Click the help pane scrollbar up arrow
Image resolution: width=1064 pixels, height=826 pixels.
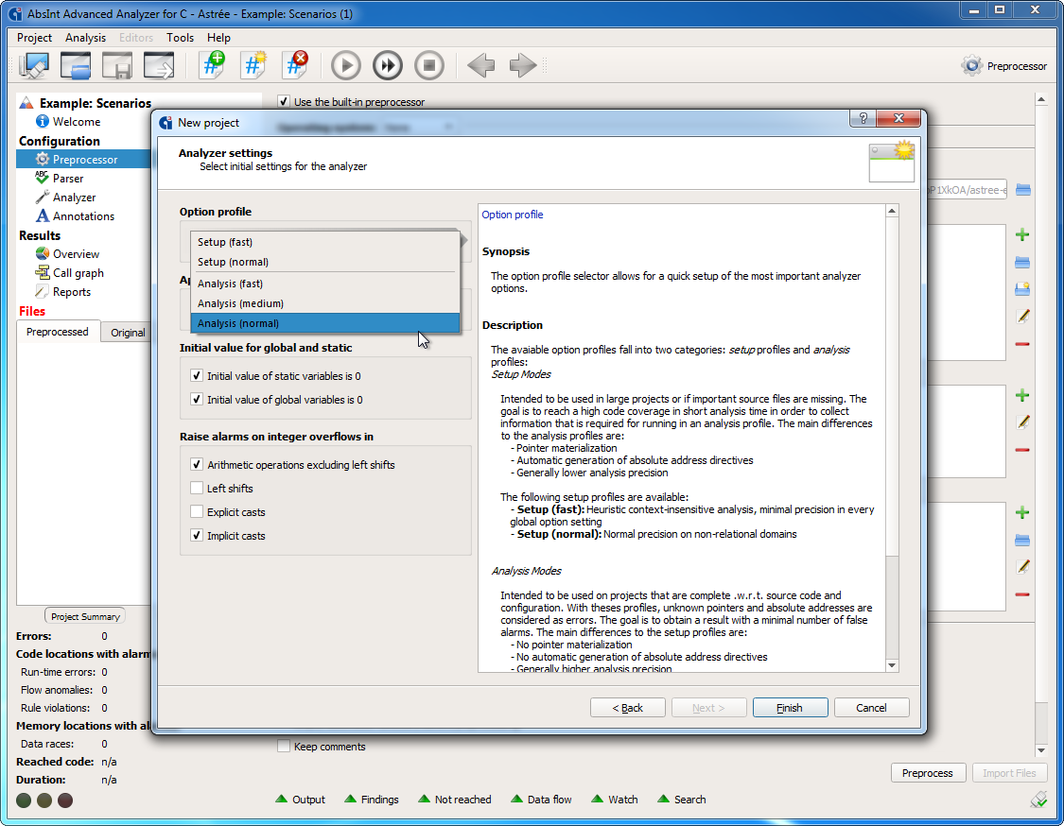892,211
